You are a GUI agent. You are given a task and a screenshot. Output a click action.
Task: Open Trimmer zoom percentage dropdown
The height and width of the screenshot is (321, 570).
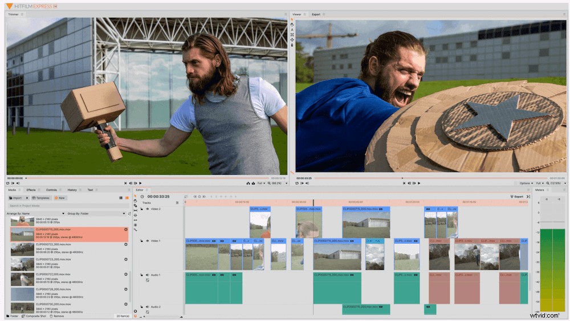point(278,183)
